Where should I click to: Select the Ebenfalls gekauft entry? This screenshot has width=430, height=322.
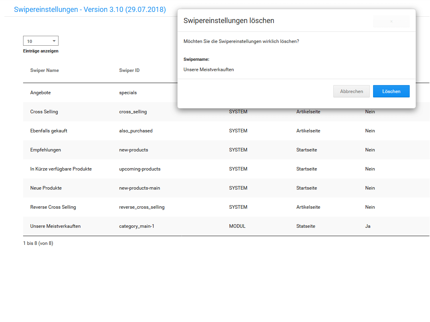(x=49, y=131)
